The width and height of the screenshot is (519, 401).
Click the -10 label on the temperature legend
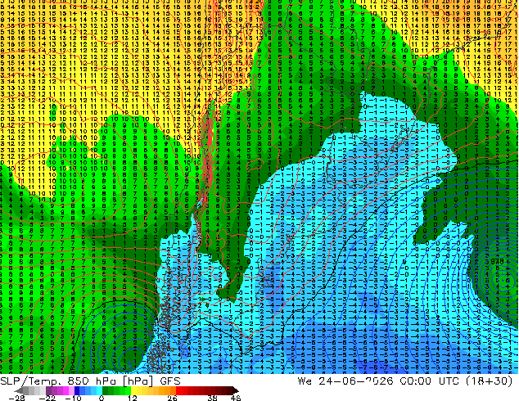73,398
